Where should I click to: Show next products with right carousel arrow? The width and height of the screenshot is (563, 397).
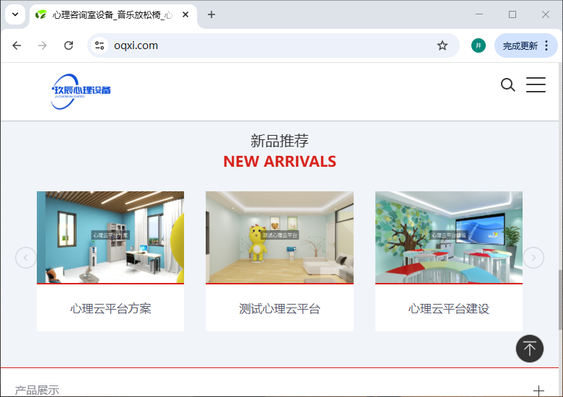533,258
